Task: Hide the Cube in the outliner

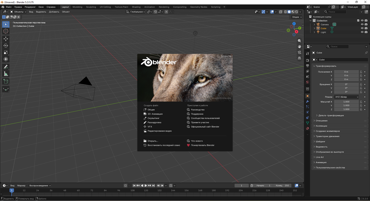Action: [362, 28]
